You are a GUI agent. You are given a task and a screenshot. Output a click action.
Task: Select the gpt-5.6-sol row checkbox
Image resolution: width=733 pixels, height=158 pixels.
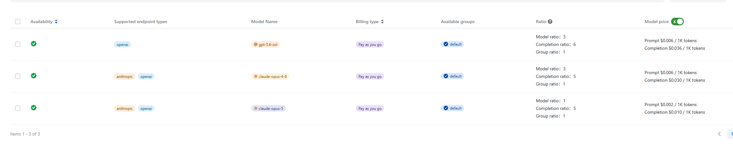point(18,44)
